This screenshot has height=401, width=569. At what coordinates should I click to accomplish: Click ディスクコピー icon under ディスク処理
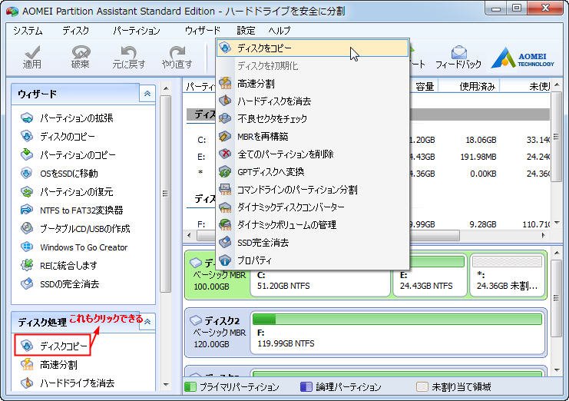pyautogui.click(x=27, y=346)
